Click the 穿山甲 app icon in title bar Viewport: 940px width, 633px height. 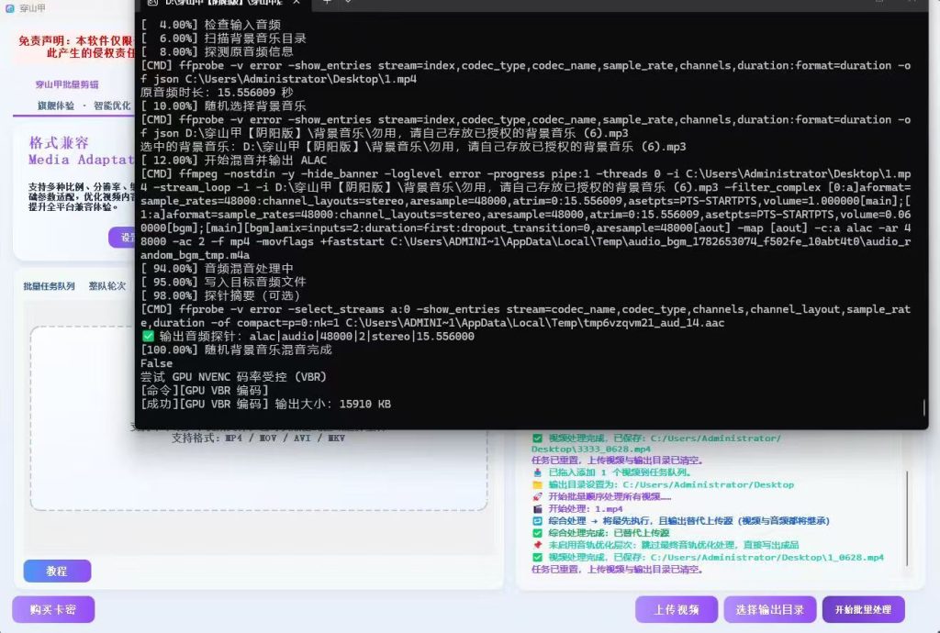9,8
